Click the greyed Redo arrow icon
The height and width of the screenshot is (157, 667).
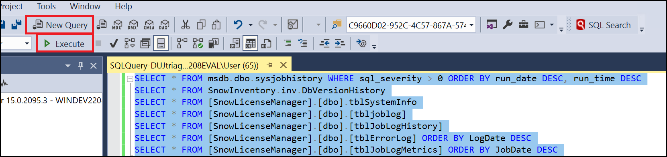coord(263,25)
